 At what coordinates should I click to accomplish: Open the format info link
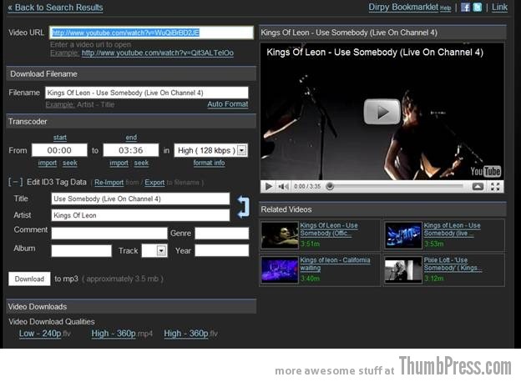pyautogui.click(x=209, y=163)
